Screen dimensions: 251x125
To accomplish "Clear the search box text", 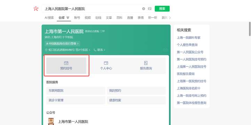I will 144,9.
